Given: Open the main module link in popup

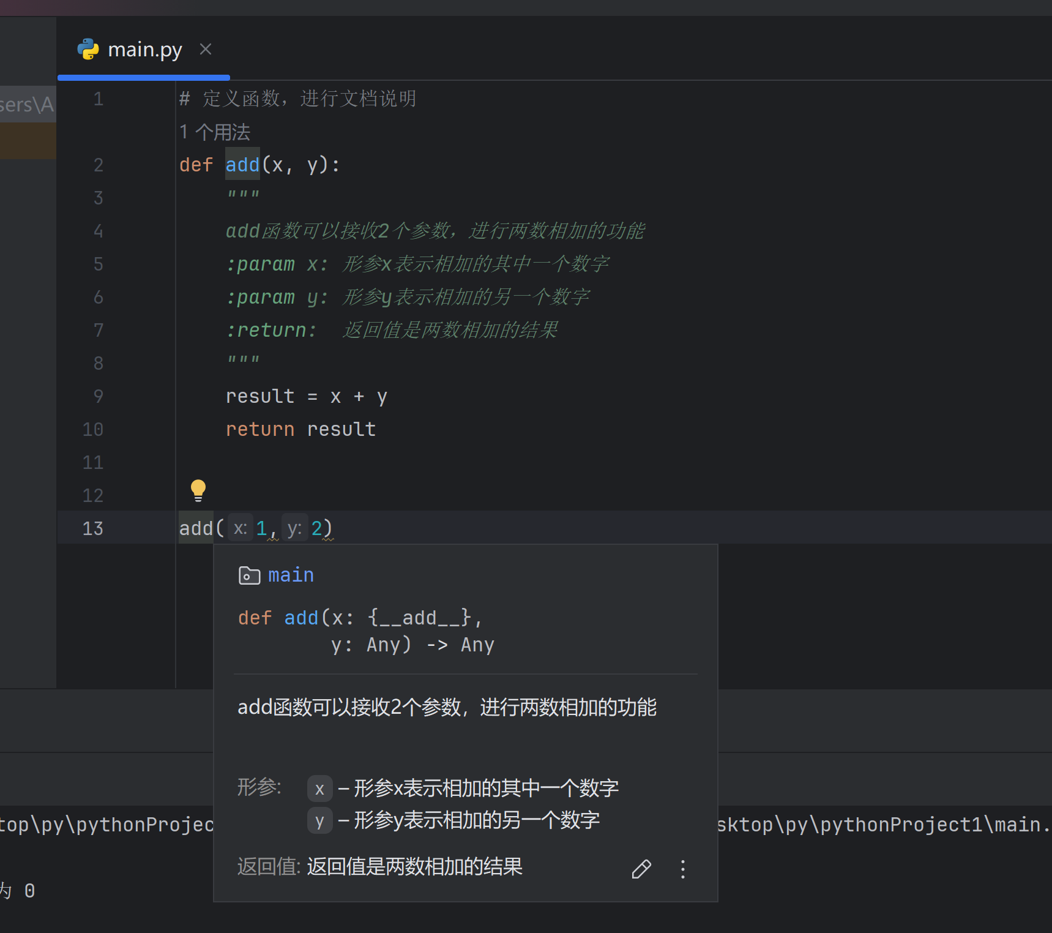Looking at the screenshot, I should (291, 575).
